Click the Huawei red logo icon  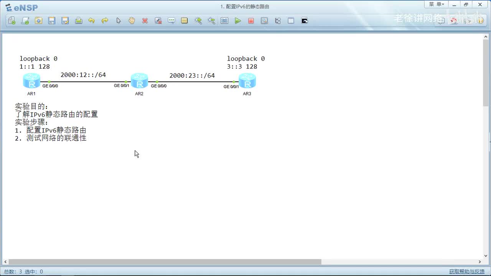(x=454, y=20)
